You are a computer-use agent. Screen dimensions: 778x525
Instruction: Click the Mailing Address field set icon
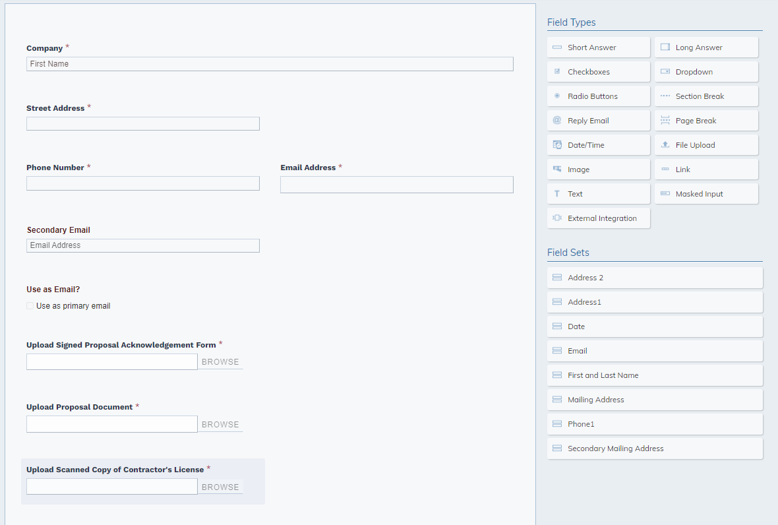pos(556,400)
